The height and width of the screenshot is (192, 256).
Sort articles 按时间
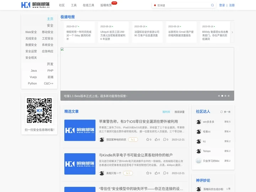click(166, 112)
